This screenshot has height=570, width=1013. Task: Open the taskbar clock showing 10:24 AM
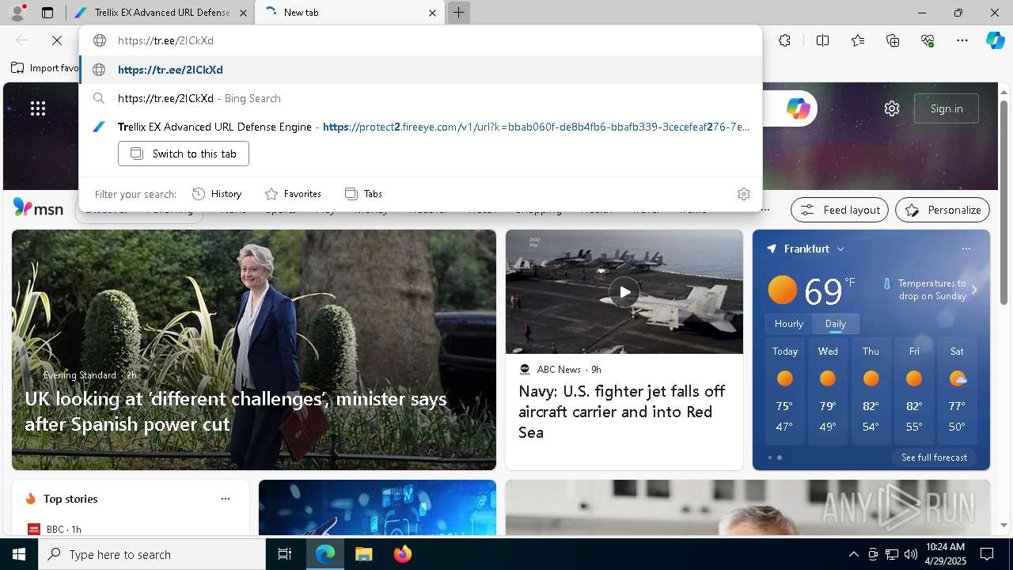point(944,554)
